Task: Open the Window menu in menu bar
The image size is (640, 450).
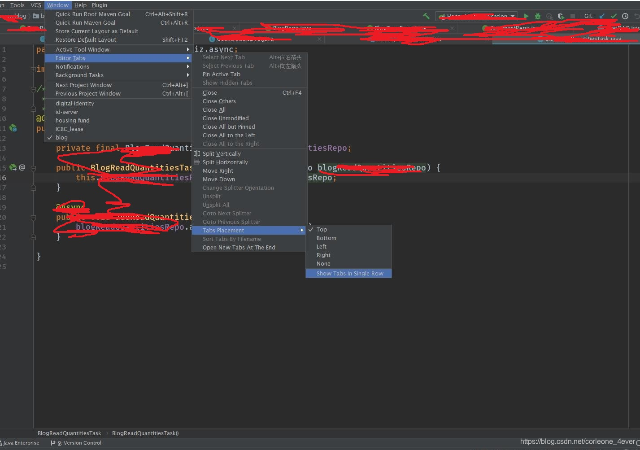Action: point(58,5)
